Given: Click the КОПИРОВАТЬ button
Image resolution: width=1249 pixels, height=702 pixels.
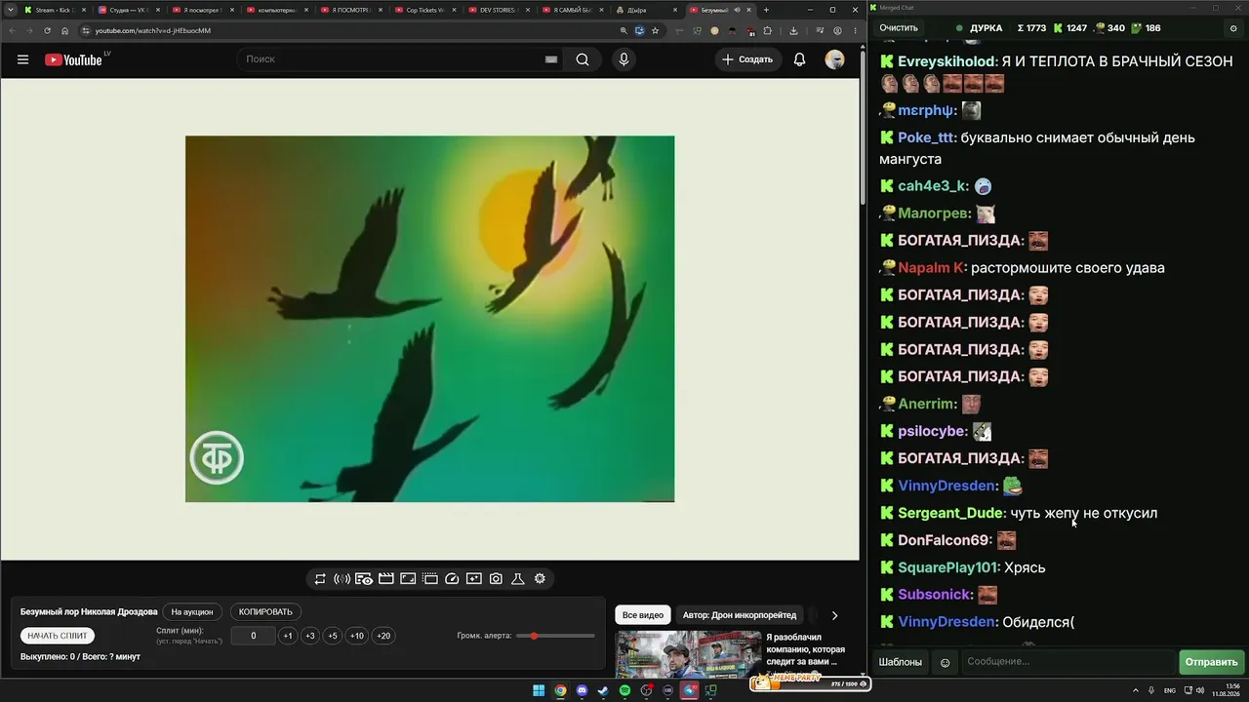Looking at the screenshot, I should tap(265, 612).
